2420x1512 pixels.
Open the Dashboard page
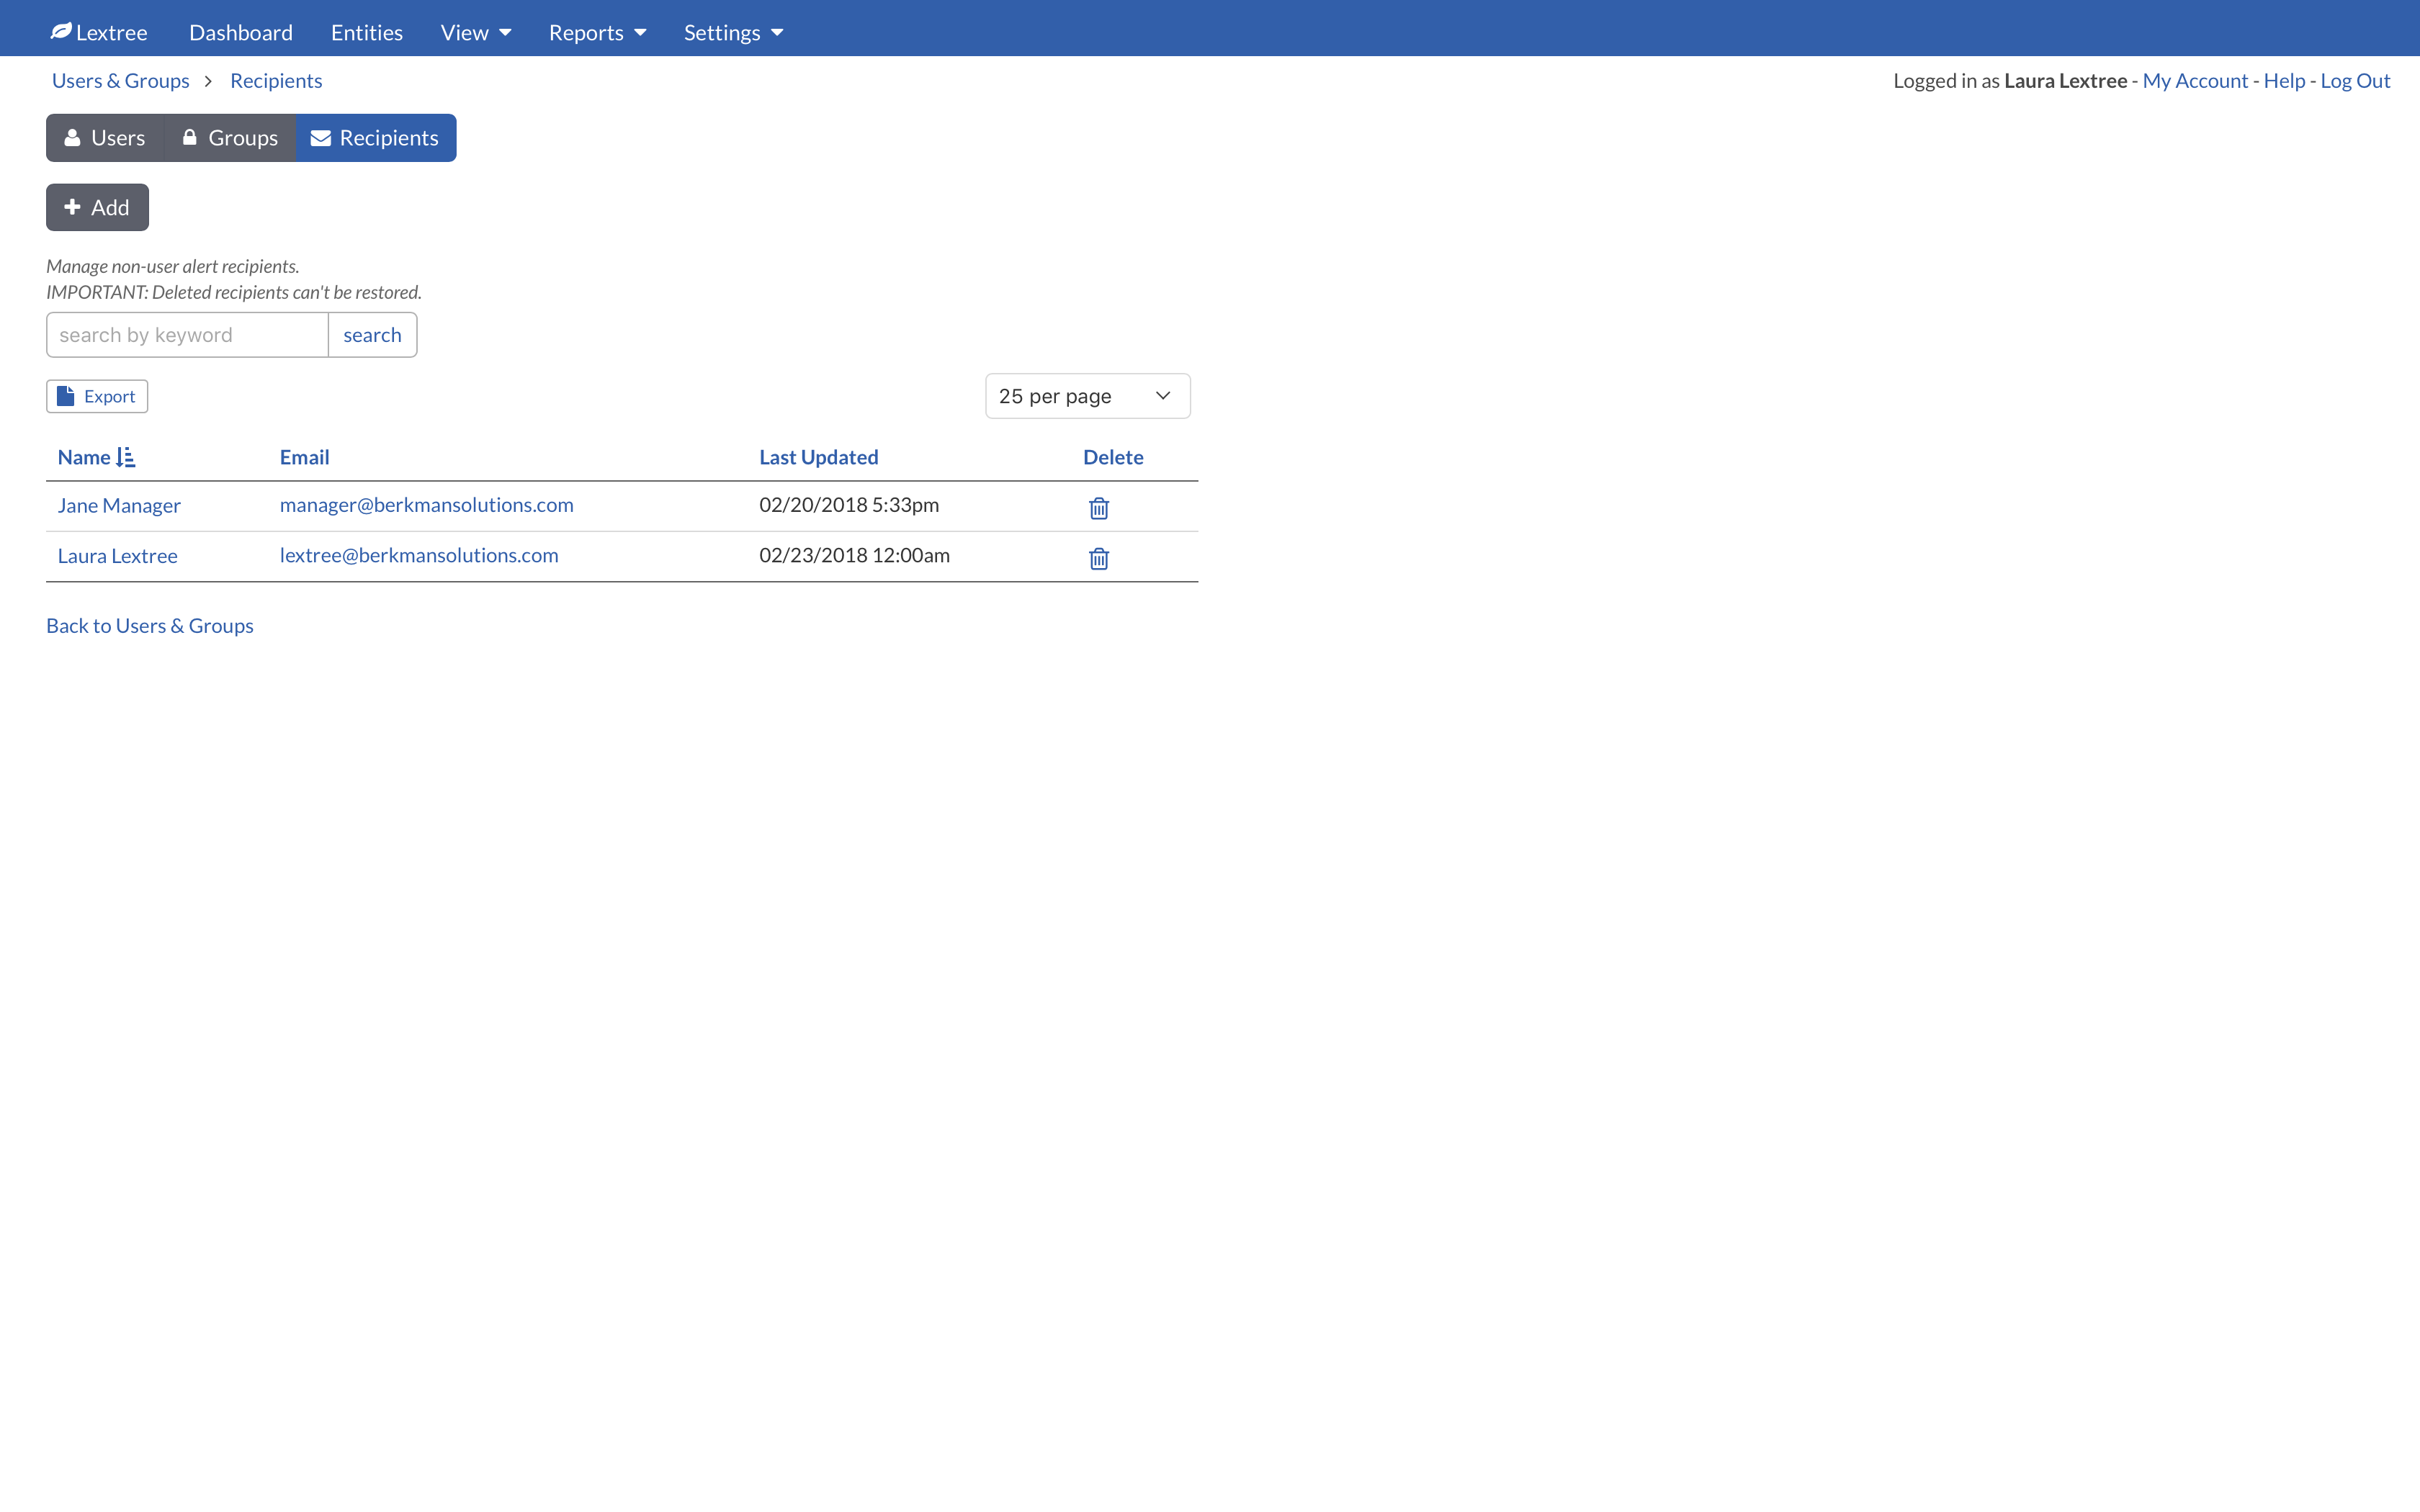[x=241, y=32]
